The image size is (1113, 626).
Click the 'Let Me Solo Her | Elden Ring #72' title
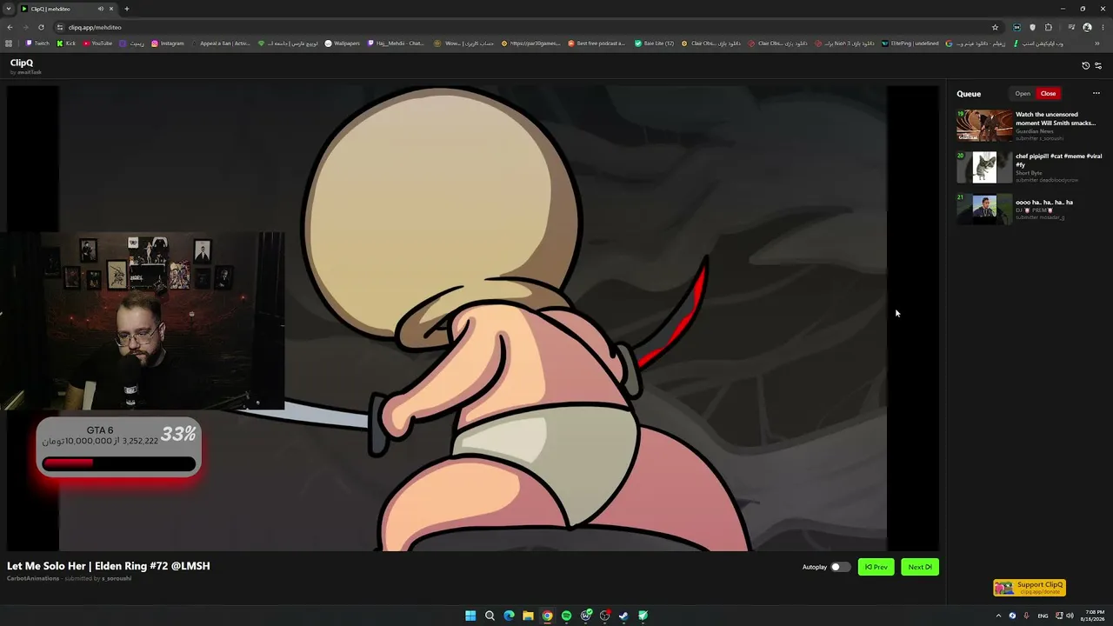(x=109, y=566)
